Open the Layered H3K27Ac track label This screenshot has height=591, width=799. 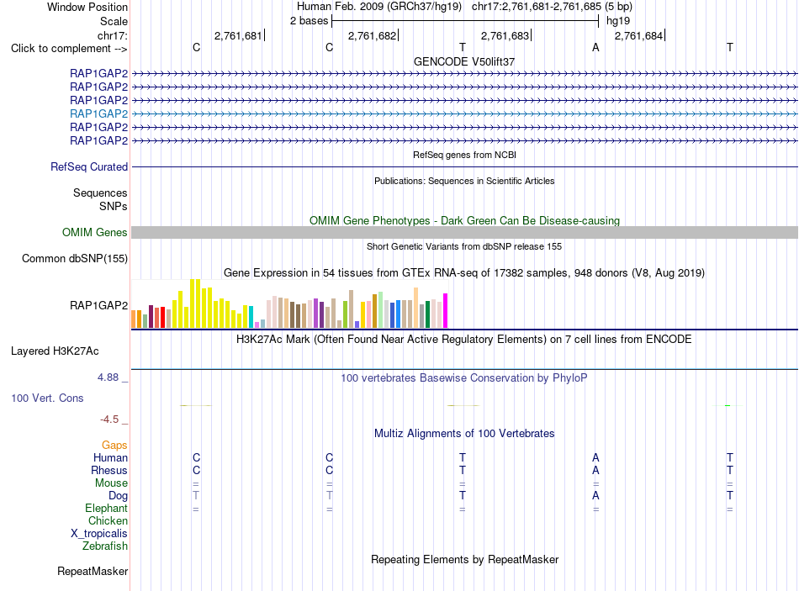(x=55, y=351)
